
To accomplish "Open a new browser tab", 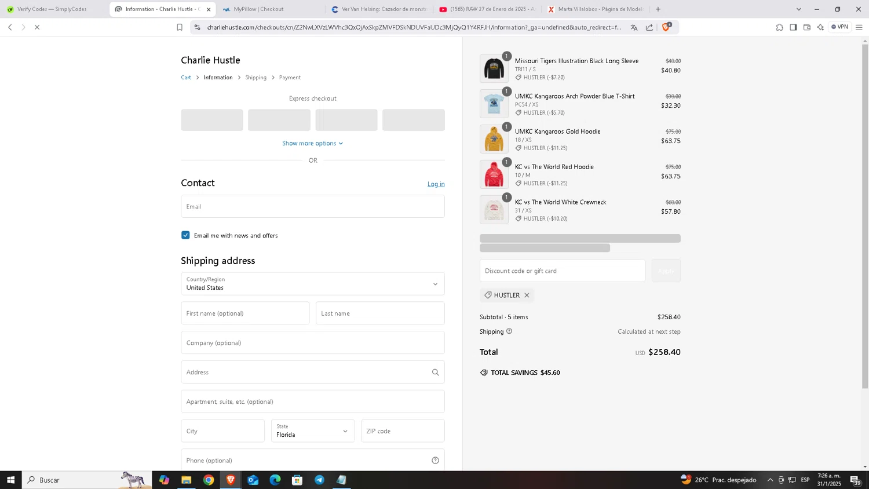I will pyautogui.click(x=658, y=9).
